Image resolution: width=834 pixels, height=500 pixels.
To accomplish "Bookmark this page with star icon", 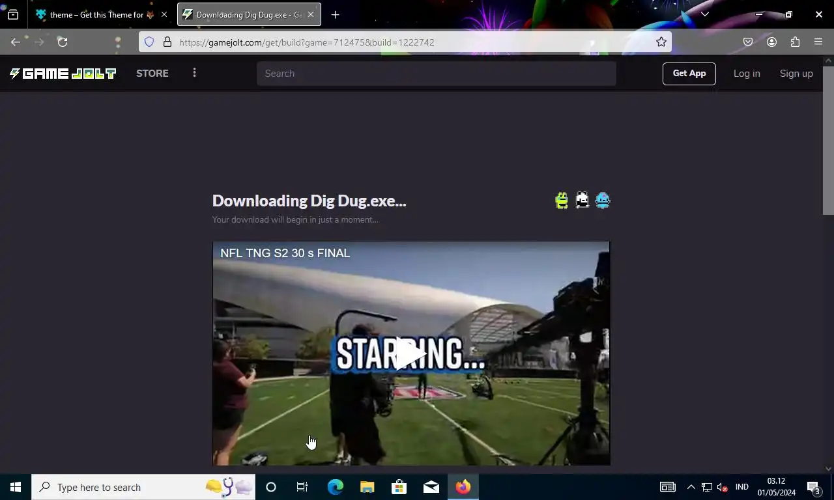I will 661,42.
